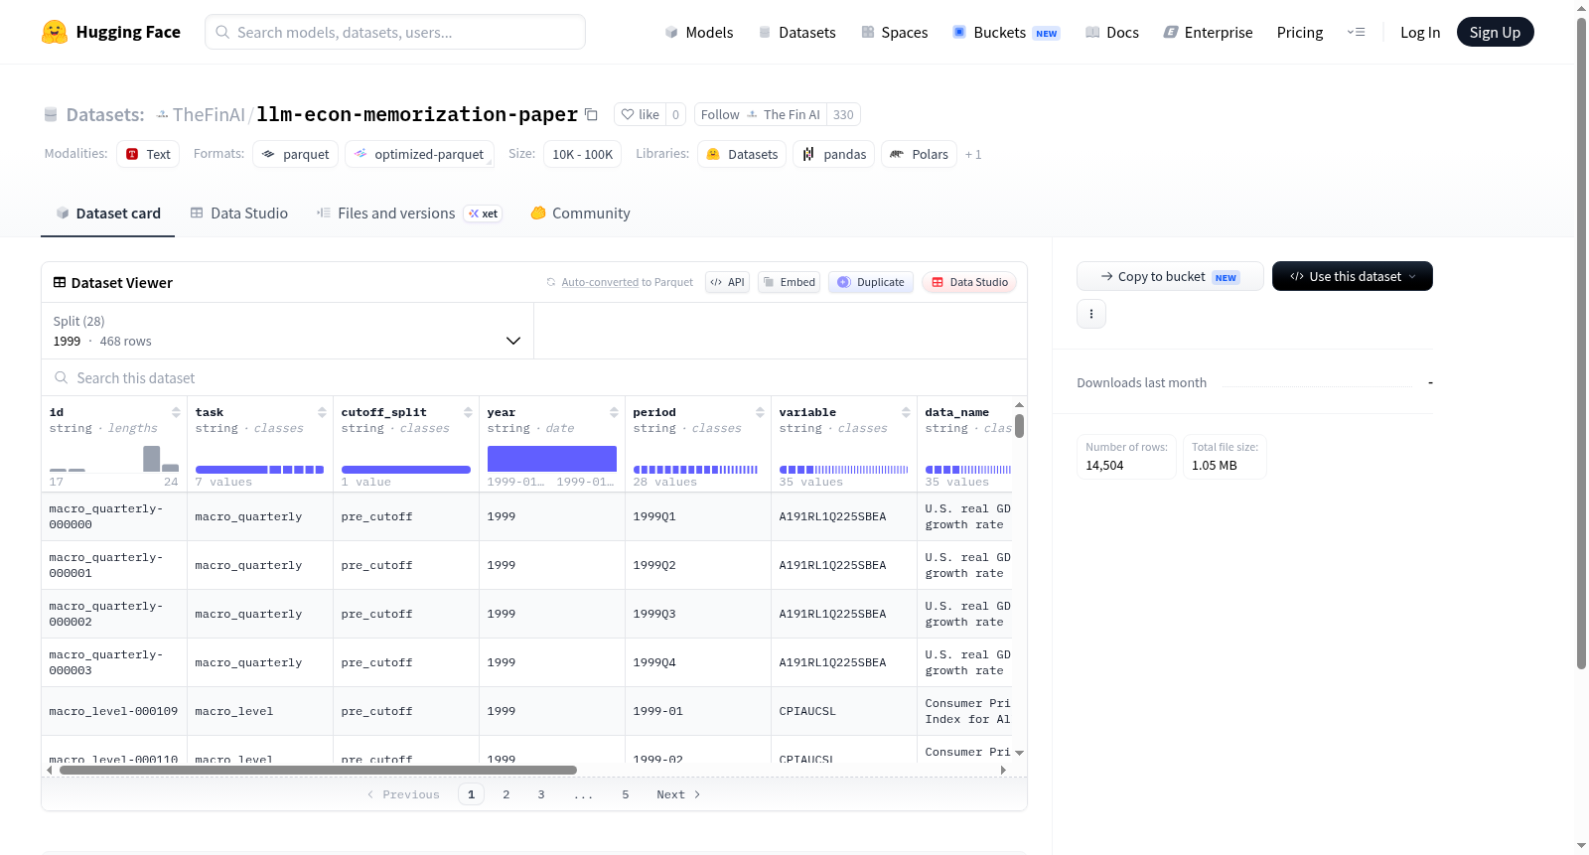Go to page 5 of the table

[626, 794]
